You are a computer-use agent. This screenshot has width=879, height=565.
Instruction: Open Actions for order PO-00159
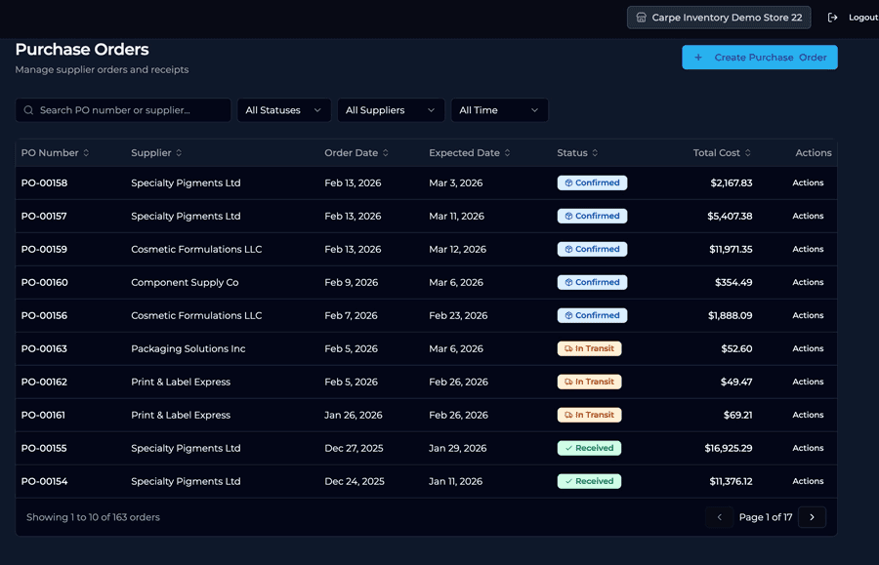tap(808, 249)
